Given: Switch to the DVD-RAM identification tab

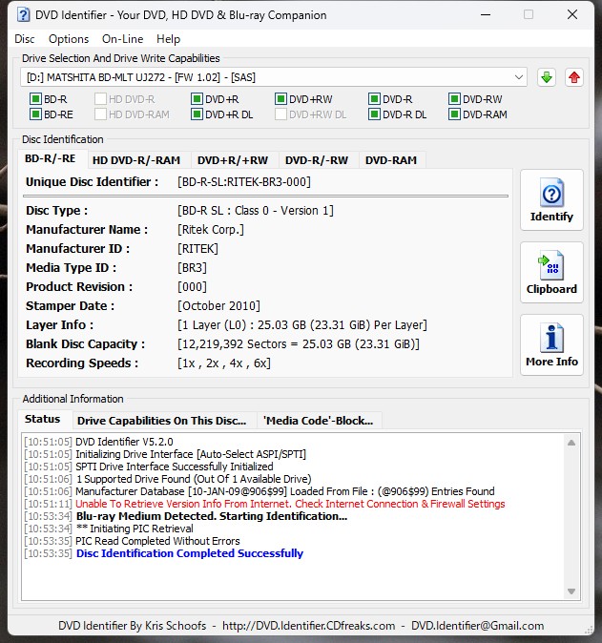Looking at the screenshot, I should click(391, 160).
